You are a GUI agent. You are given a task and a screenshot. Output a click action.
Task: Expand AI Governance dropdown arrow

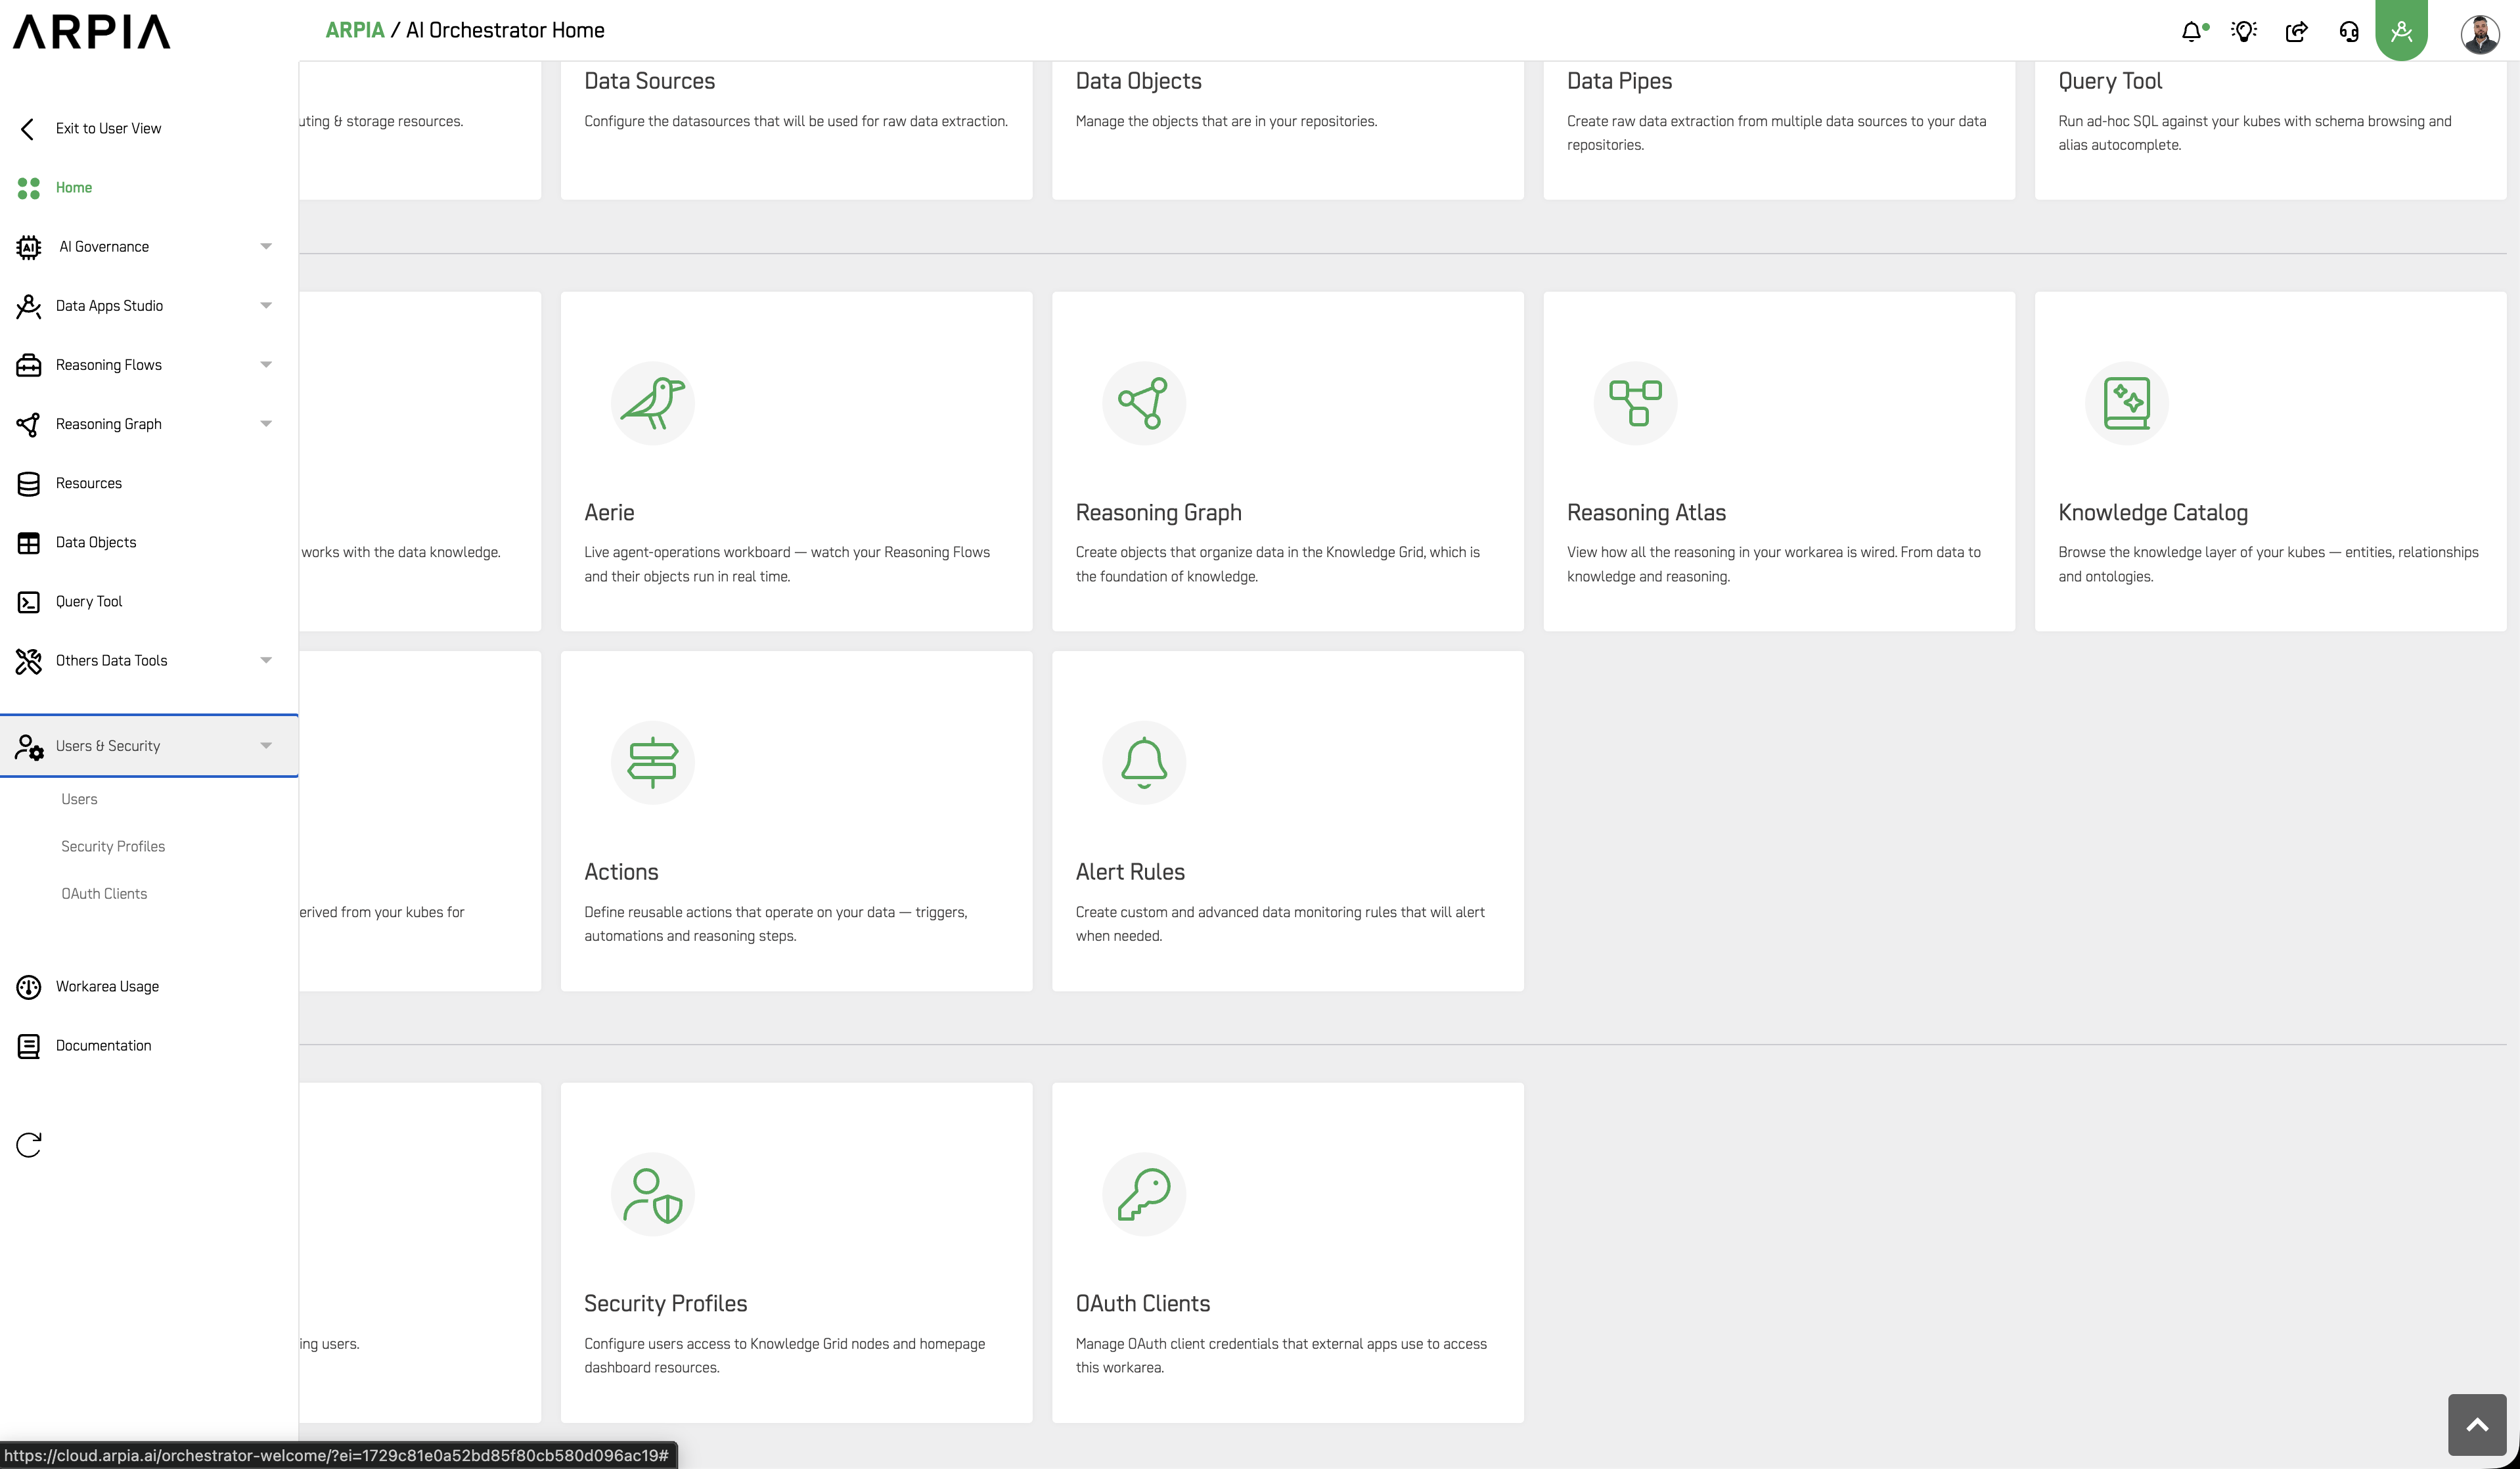(266, 247)
